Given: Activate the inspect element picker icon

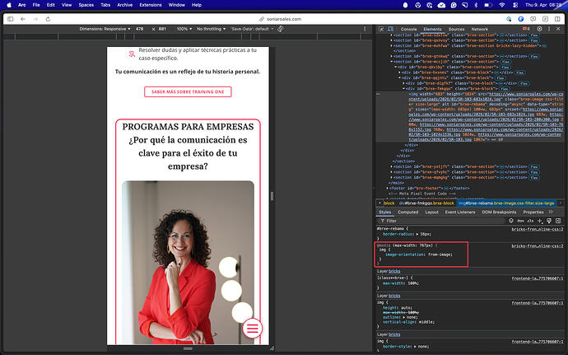Looking at the screenshot, I should (x=381, y=29).
